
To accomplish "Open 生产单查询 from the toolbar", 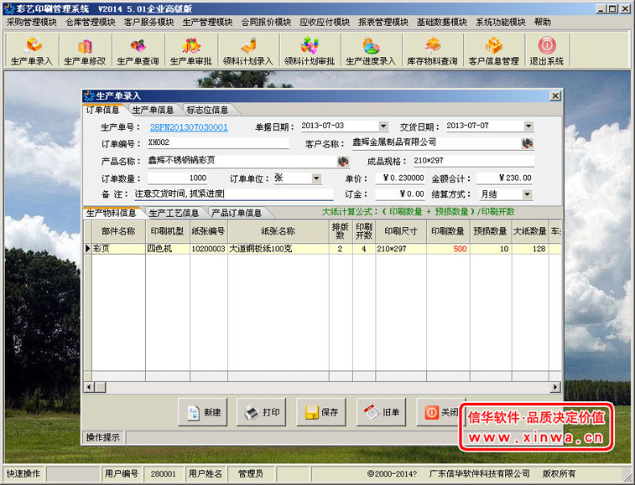I will (138, 51).
